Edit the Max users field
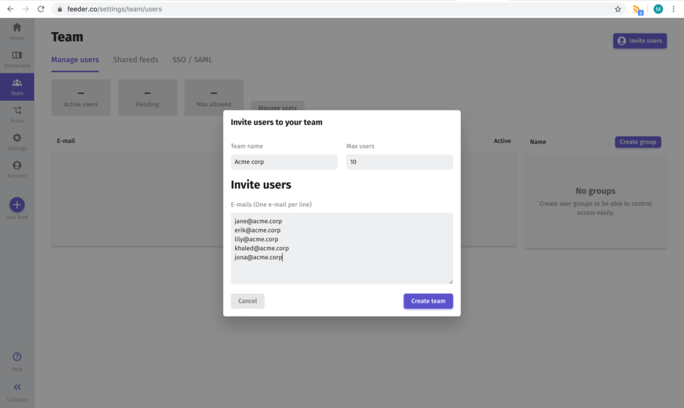684x408 pixels. coord(399,162)
